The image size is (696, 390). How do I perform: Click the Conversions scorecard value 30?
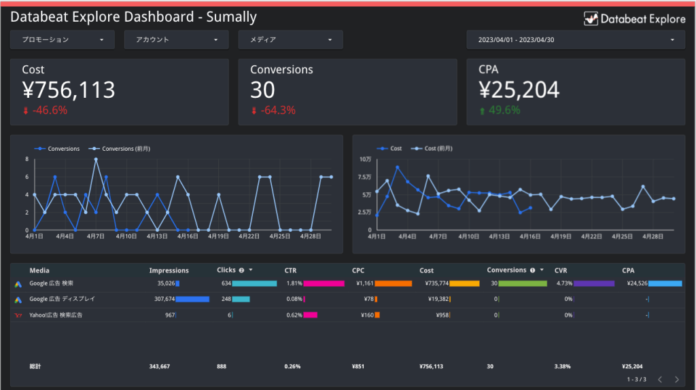(x=263, y=90)
